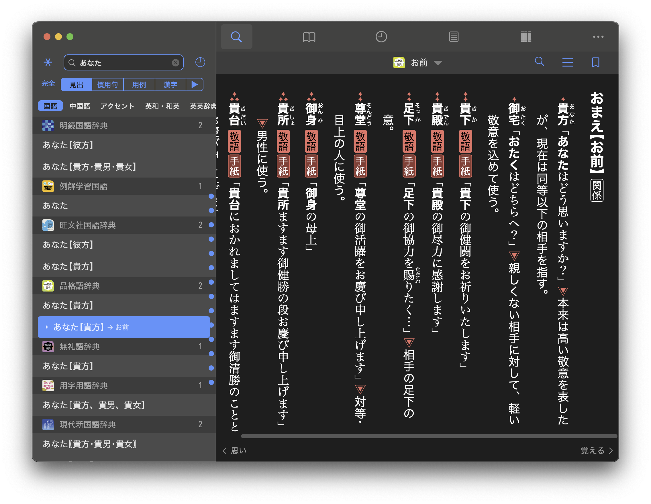Expand the お前 entry dropdown arrow

tap(438, 63)
